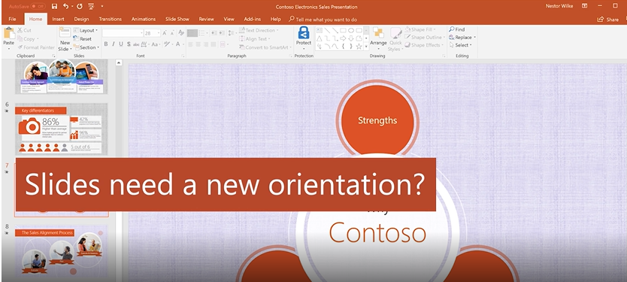Viewport: 627px width, 282px height.
Task: Open the font color picker
Action: [x=180, y=44]
